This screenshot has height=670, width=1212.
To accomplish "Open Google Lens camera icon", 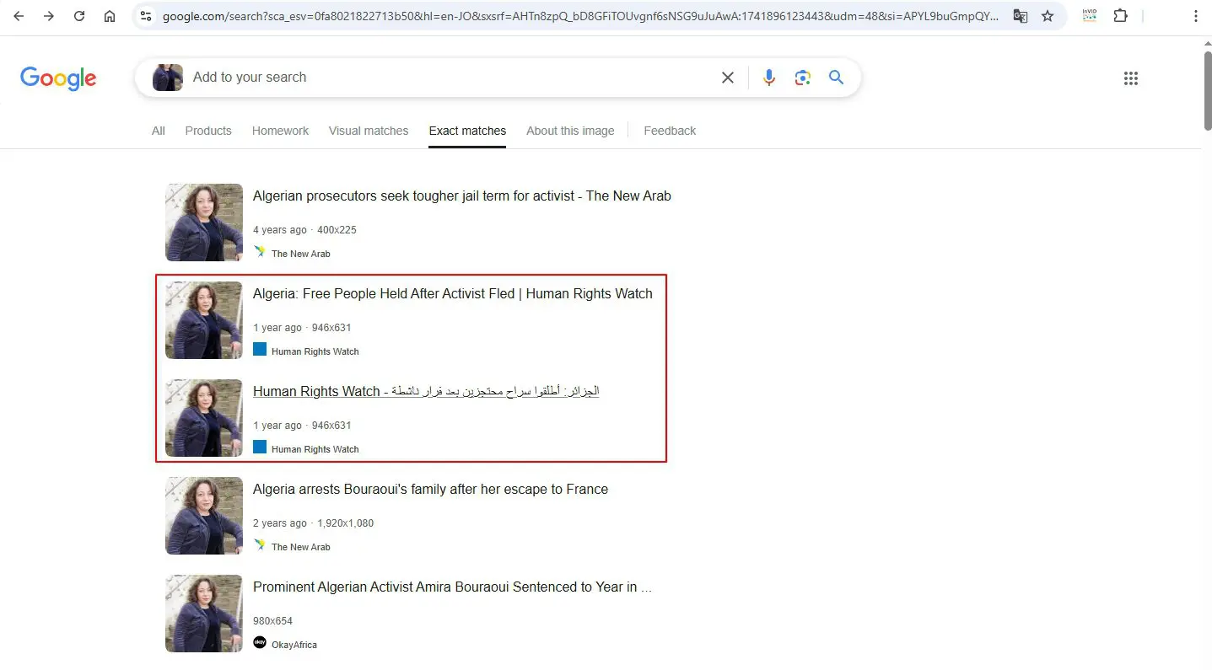I will pyautogui.click(x=802, y=78).
